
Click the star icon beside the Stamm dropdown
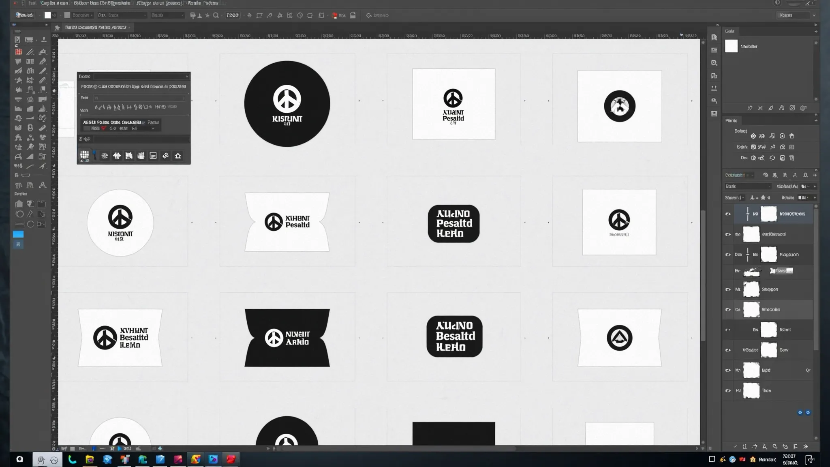[x=763, y=197]
